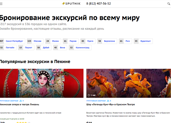The height and width of the screenshot is (123, 171).
Task: Open Пекинская опера в театре Лиюань title
Action: (x=19, y=105)
